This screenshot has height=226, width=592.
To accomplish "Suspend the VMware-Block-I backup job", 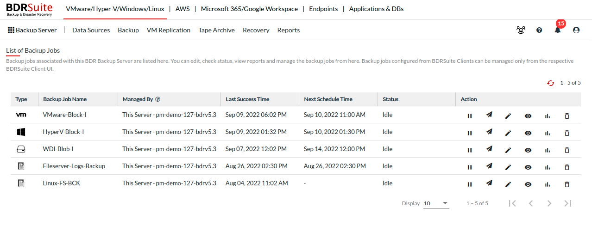I will coord(470,116).
